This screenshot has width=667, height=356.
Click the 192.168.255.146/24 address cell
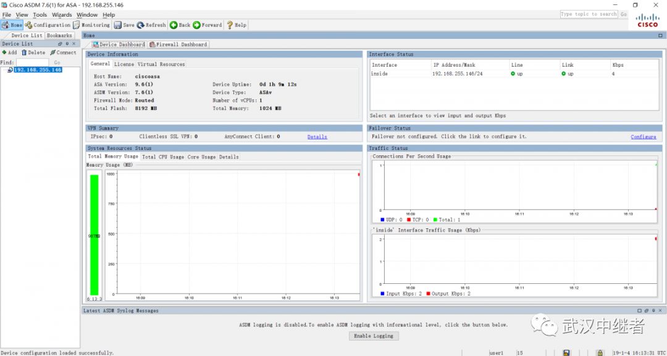tap(457, 74)
